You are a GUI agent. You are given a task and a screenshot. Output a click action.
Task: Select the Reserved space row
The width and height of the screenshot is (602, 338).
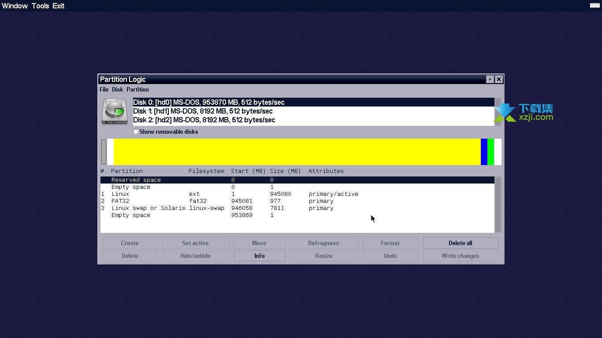pyautogui.click(x=297, y=180)
